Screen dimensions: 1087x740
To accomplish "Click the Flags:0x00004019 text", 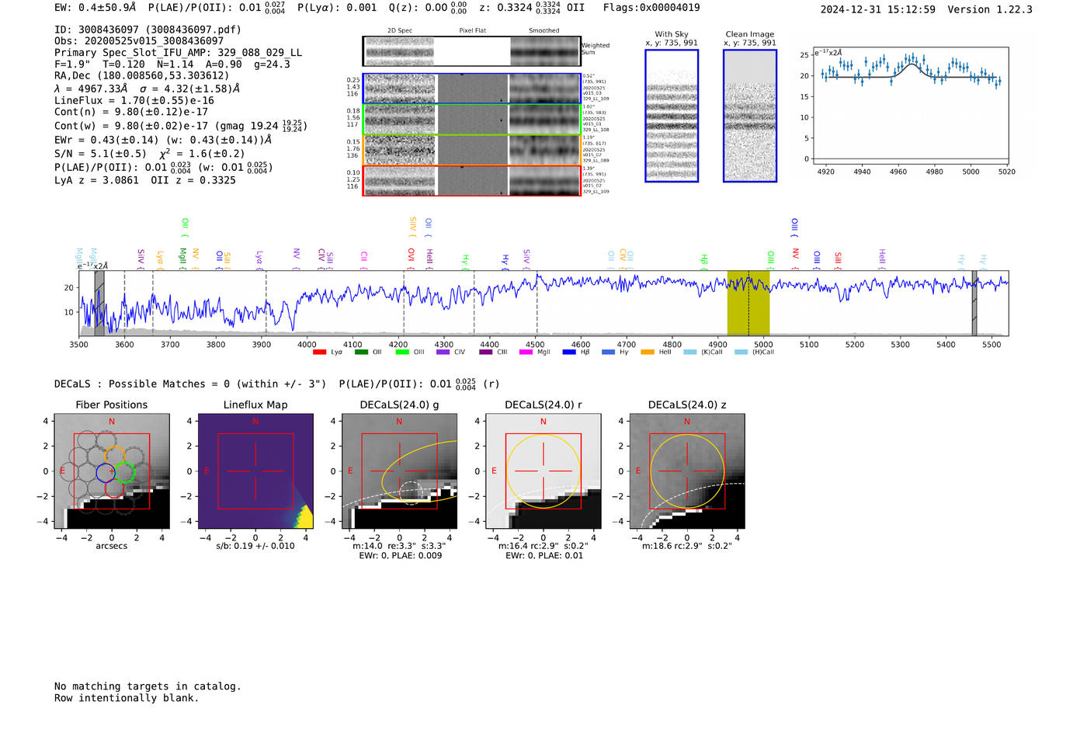I will 651,8.
